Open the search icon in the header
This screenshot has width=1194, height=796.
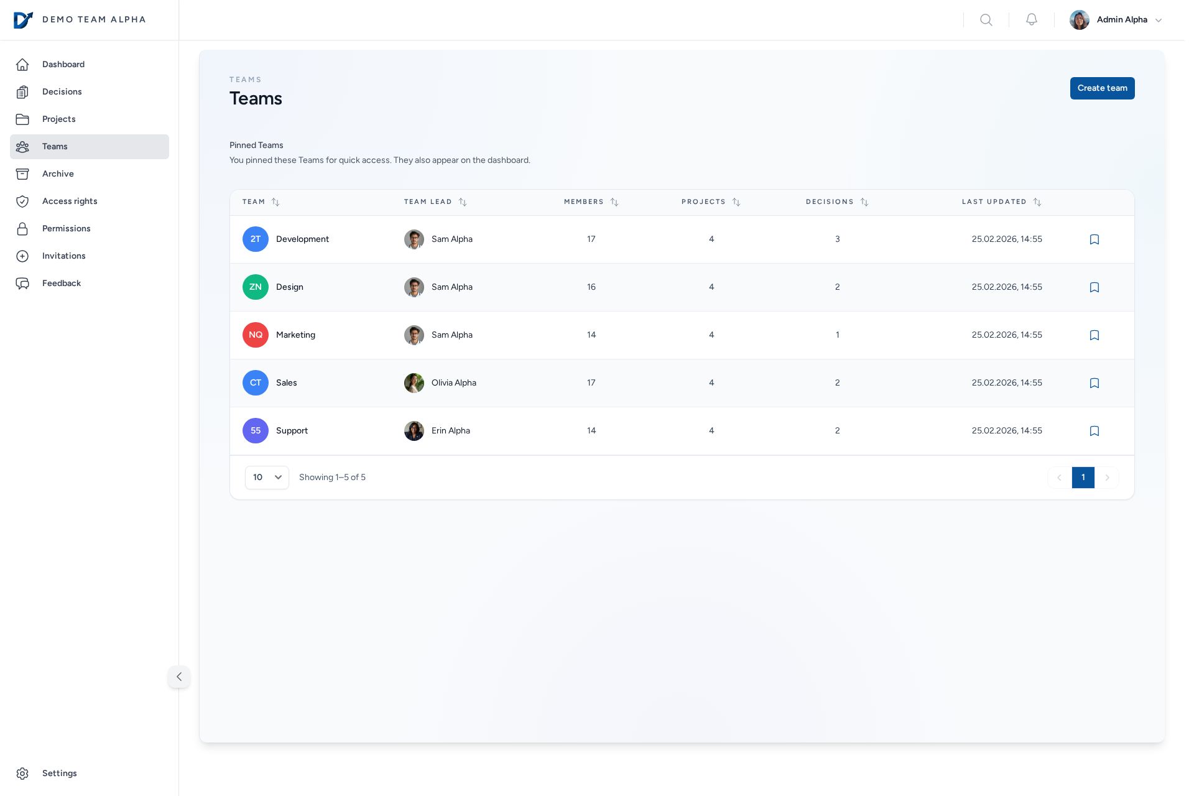pos(986,19)
